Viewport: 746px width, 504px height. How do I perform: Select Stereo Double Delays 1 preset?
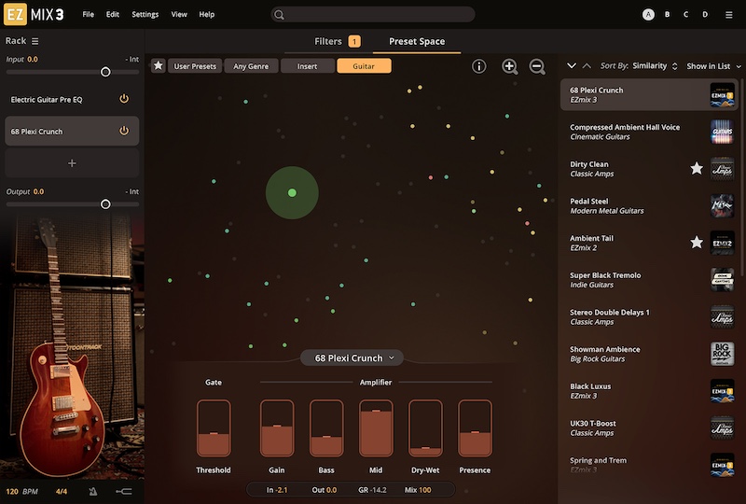tap(649, 316)
